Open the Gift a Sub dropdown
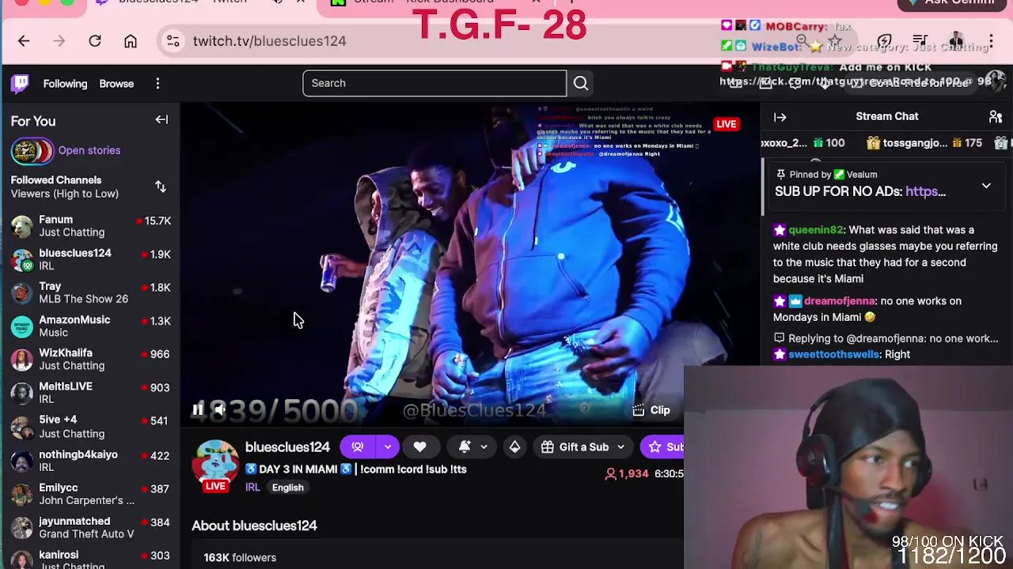 (x=584, y=447)
